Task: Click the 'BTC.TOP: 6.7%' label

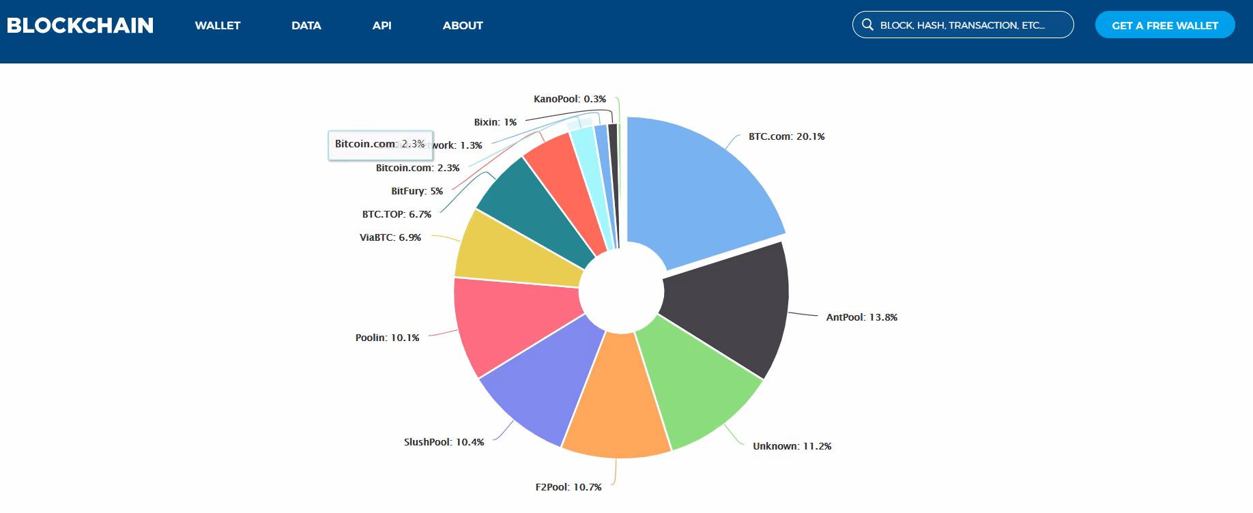Action: 397,214
